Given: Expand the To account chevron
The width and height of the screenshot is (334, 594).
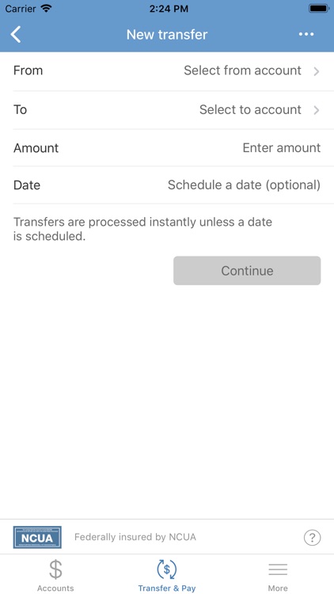Looking at the screenshot, I should pos(317,110).
